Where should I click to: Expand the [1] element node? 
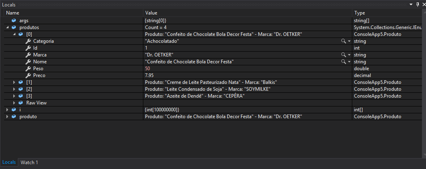point(14,82)
